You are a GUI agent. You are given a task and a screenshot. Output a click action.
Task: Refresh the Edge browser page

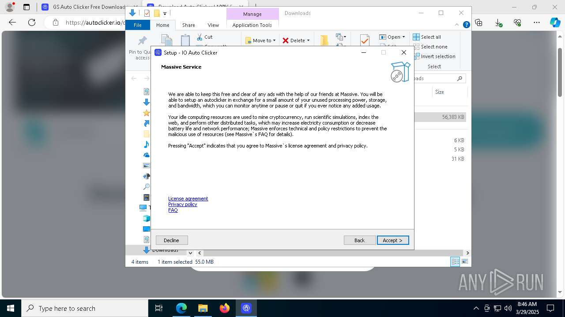32,22
